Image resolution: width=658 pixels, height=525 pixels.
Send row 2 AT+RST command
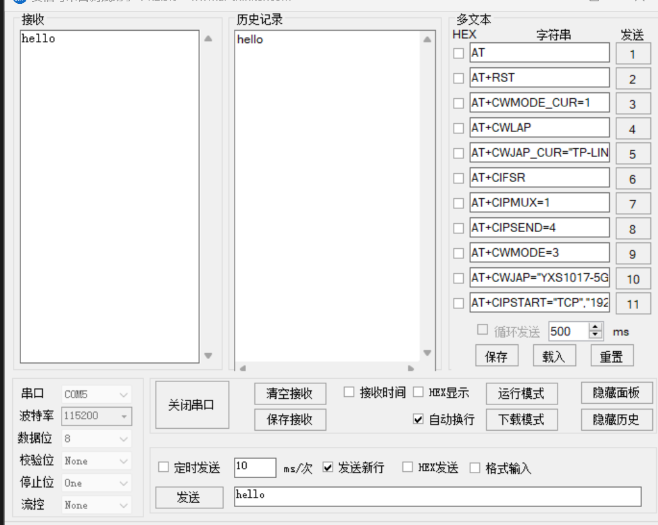633,79
